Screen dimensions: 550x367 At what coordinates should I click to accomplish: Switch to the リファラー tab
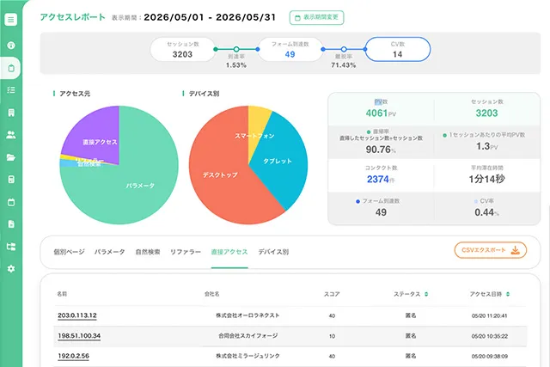[x=186, y=252]
